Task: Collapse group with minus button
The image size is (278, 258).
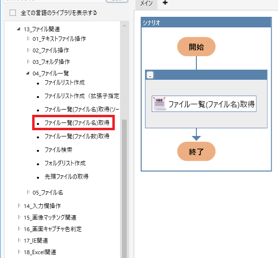Action: (x=150, y=75)
